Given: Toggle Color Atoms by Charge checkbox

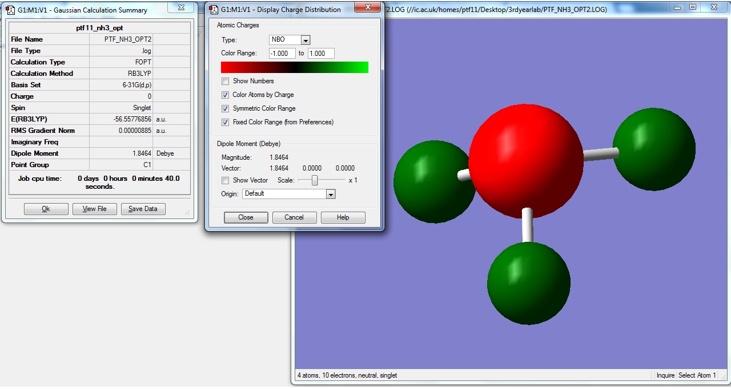Looking at the screenshot, I should pos(225,95).
